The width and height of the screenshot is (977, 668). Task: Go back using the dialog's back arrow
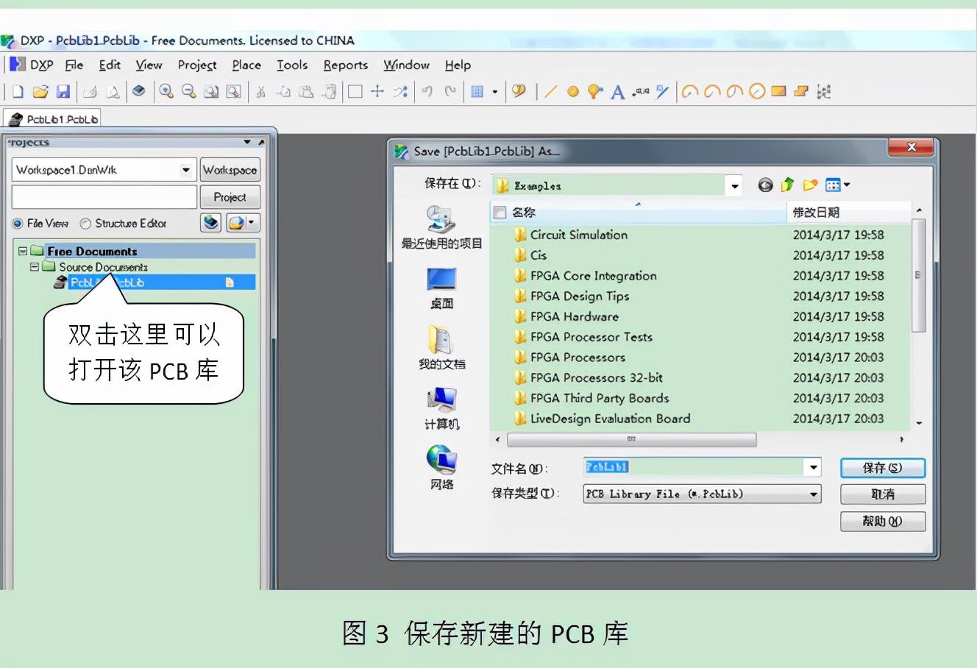pyautogui.click(x=765, y=185)
